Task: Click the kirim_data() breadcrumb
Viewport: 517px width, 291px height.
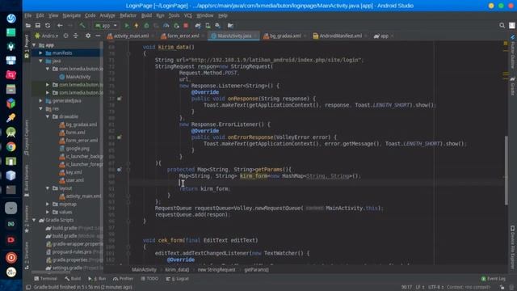Action: click(x=177, y=269)
